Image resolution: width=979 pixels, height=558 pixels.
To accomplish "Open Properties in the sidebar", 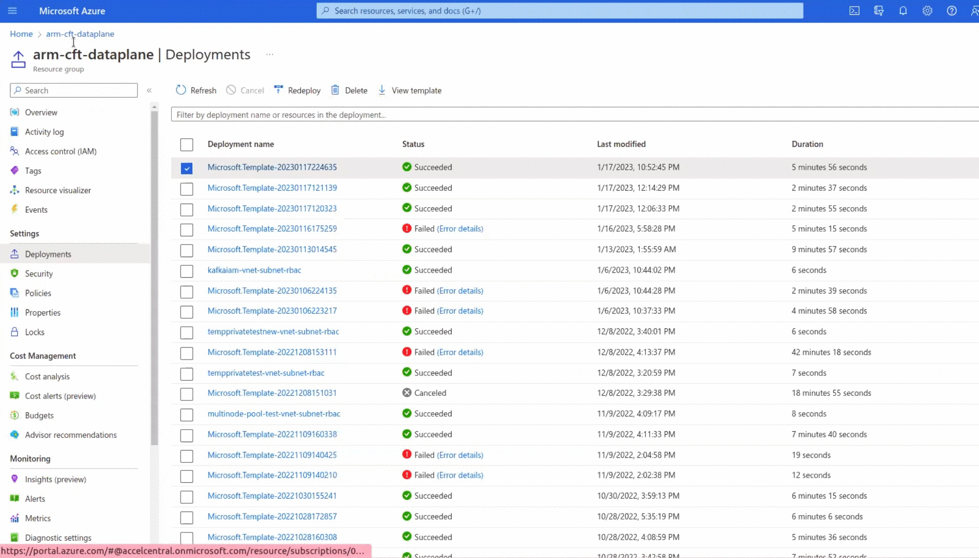I will [42, 312].
